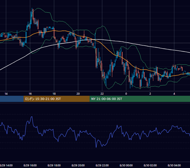Click the 8/29 22:00 date label

click(x=102, y=165)
